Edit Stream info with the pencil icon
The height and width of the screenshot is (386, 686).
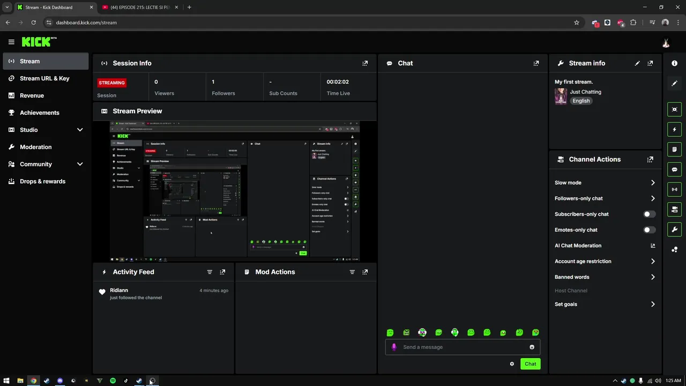pos(637,63)
